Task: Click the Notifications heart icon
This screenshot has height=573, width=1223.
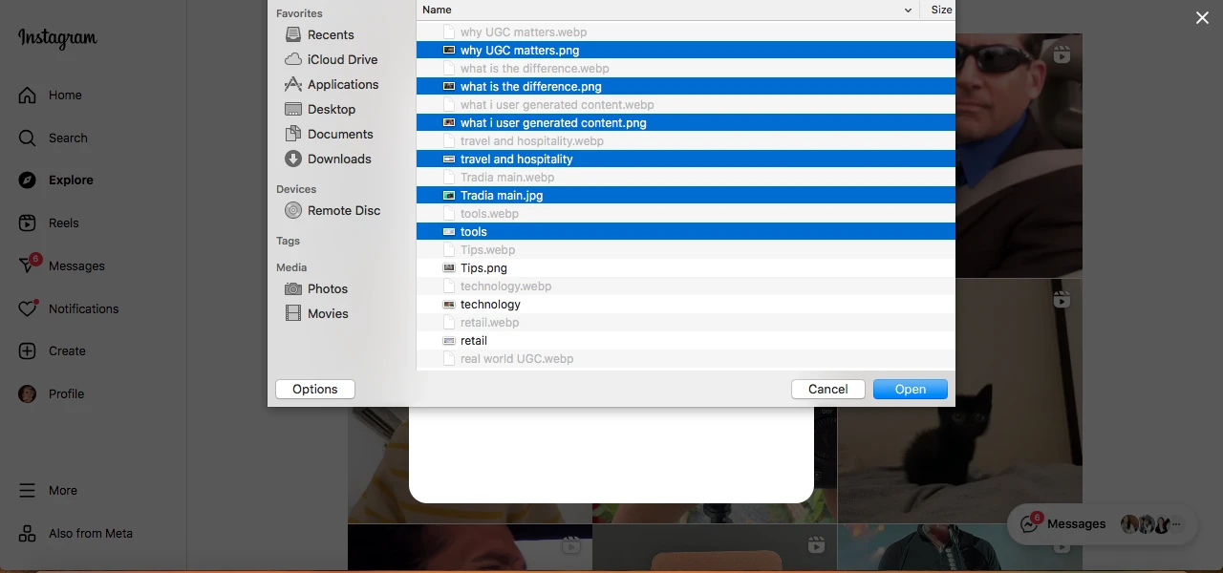Action: pyautogui.click(x=28, y=308)
